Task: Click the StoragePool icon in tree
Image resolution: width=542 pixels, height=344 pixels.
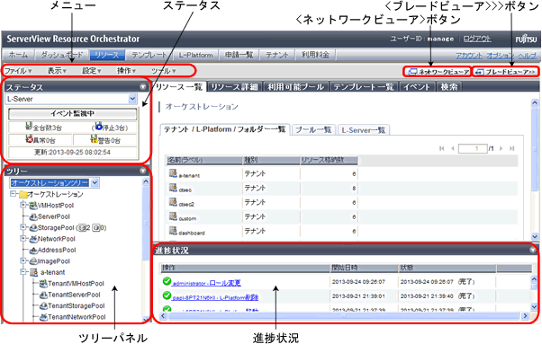Action: 33,228
